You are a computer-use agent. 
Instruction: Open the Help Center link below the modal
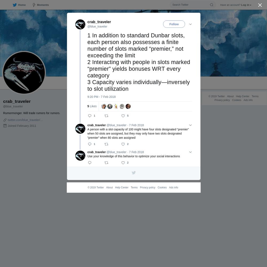(x=121, y=187)
